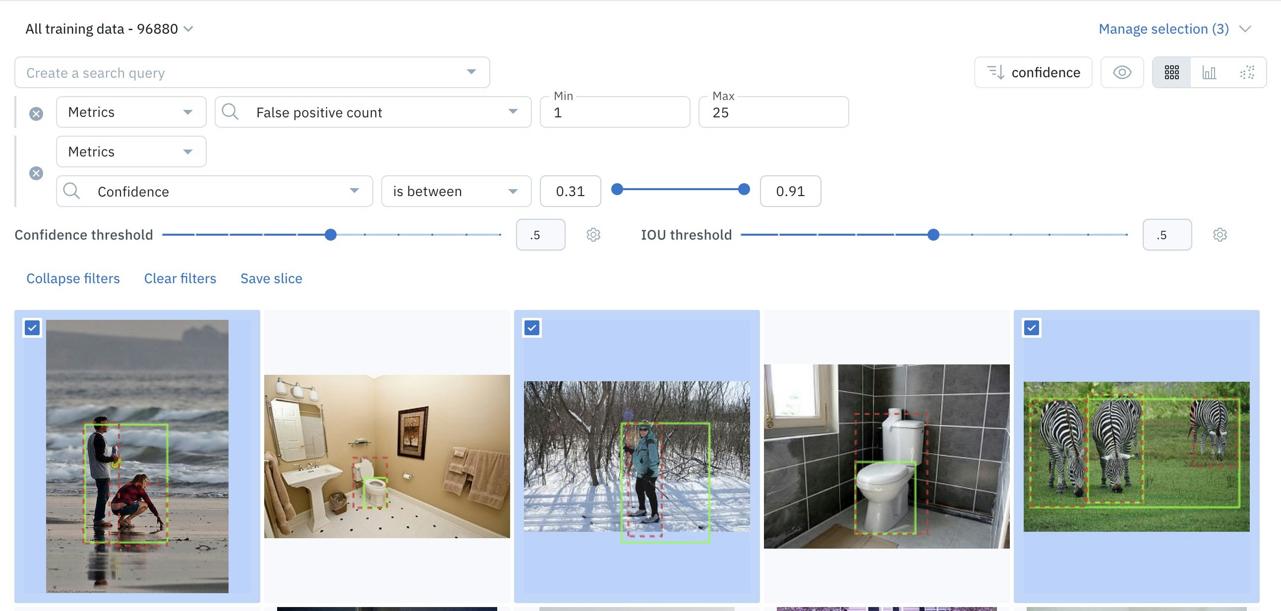Click Save slice link

pos(272,278)
